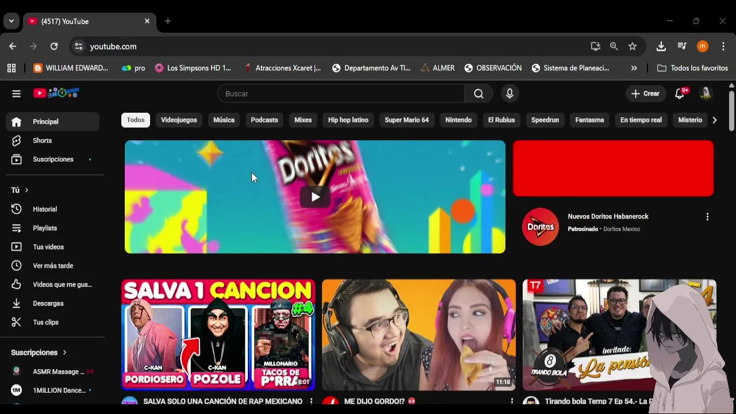The image size is (736, 414).
Task: Expand the Tú section
Action: (20, 190)
